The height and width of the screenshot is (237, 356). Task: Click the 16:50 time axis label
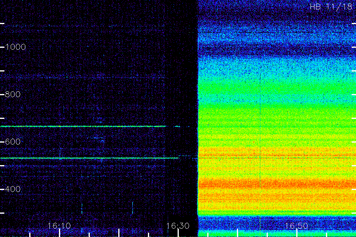click(x=296, y=226)
